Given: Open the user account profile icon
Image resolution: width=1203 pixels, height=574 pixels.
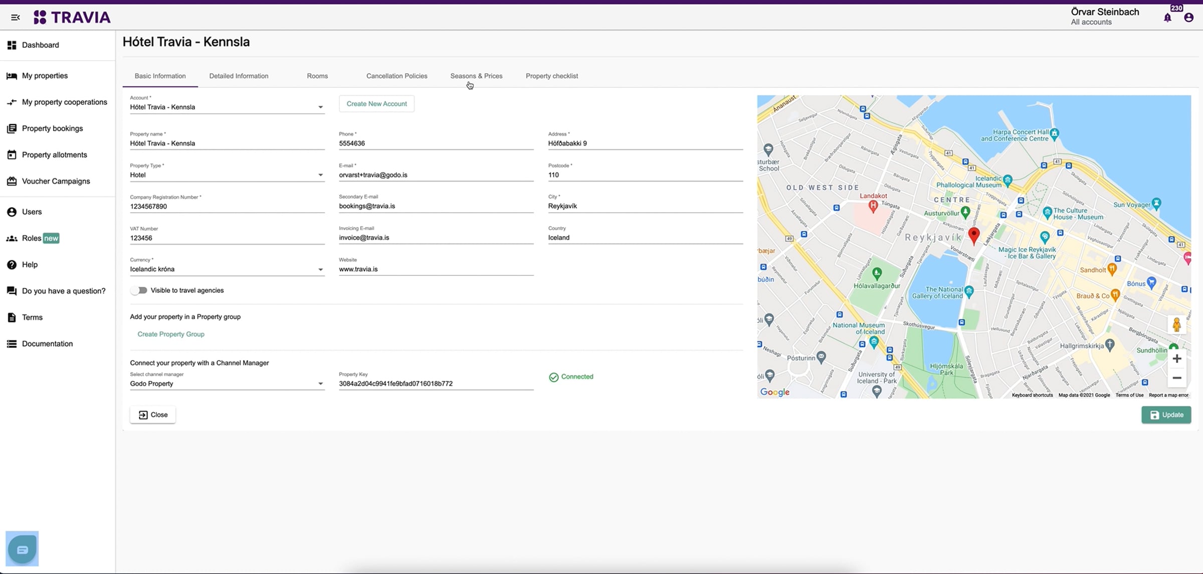Looking at the screenshot, I should tap(1188, 18).
